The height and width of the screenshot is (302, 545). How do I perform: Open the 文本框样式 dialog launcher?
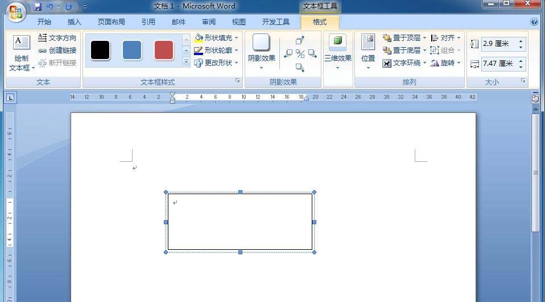(237, 81)
